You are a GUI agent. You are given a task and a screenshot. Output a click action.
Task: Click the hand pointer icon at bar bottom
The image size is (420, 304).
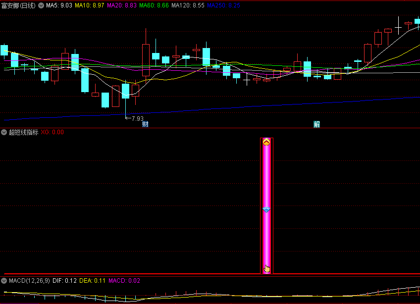point(267,268)
